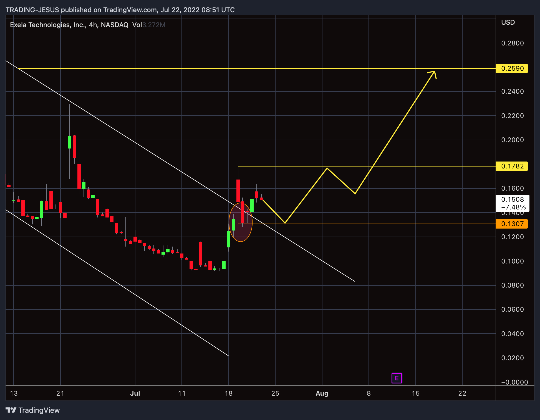This screenshot has height=420, width=540.
Task: Click the 0.0800 price axis value
Action: click(x=513, y=285)
